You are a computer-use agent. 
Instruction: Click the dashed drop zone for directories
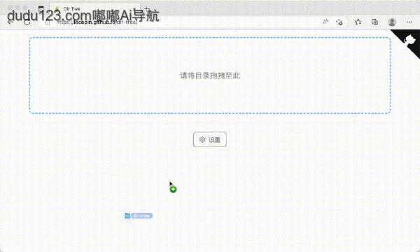[210, 76]
